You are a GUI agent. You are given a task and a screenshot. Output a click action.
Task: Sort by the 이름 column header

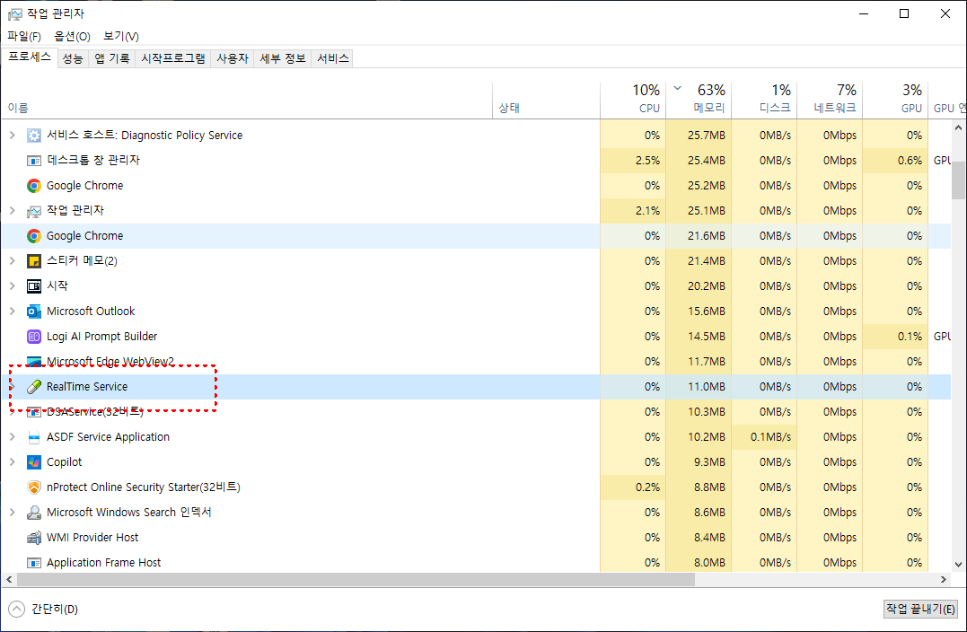coord(247,99)
